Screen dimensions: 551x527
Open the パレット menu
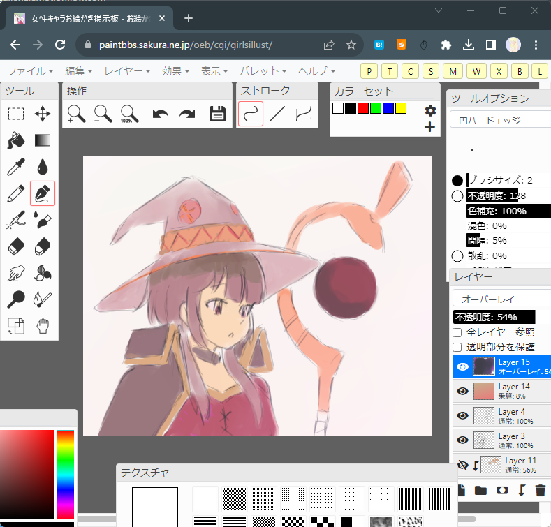263,71
